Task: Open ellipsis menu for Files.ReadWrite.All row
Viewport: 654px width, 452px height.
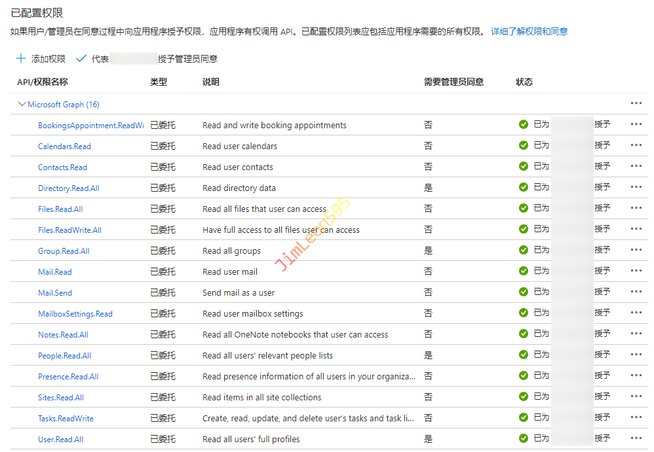Action: [x=636, y=229]
